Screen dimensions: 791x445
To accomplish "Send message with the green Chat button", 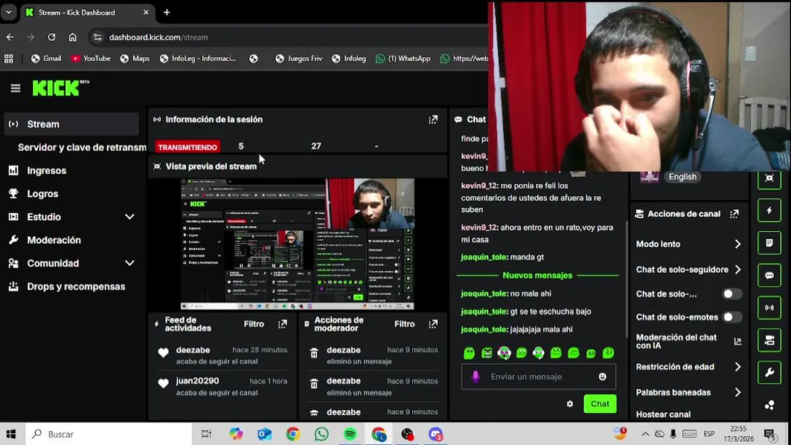I will (600, 404).
